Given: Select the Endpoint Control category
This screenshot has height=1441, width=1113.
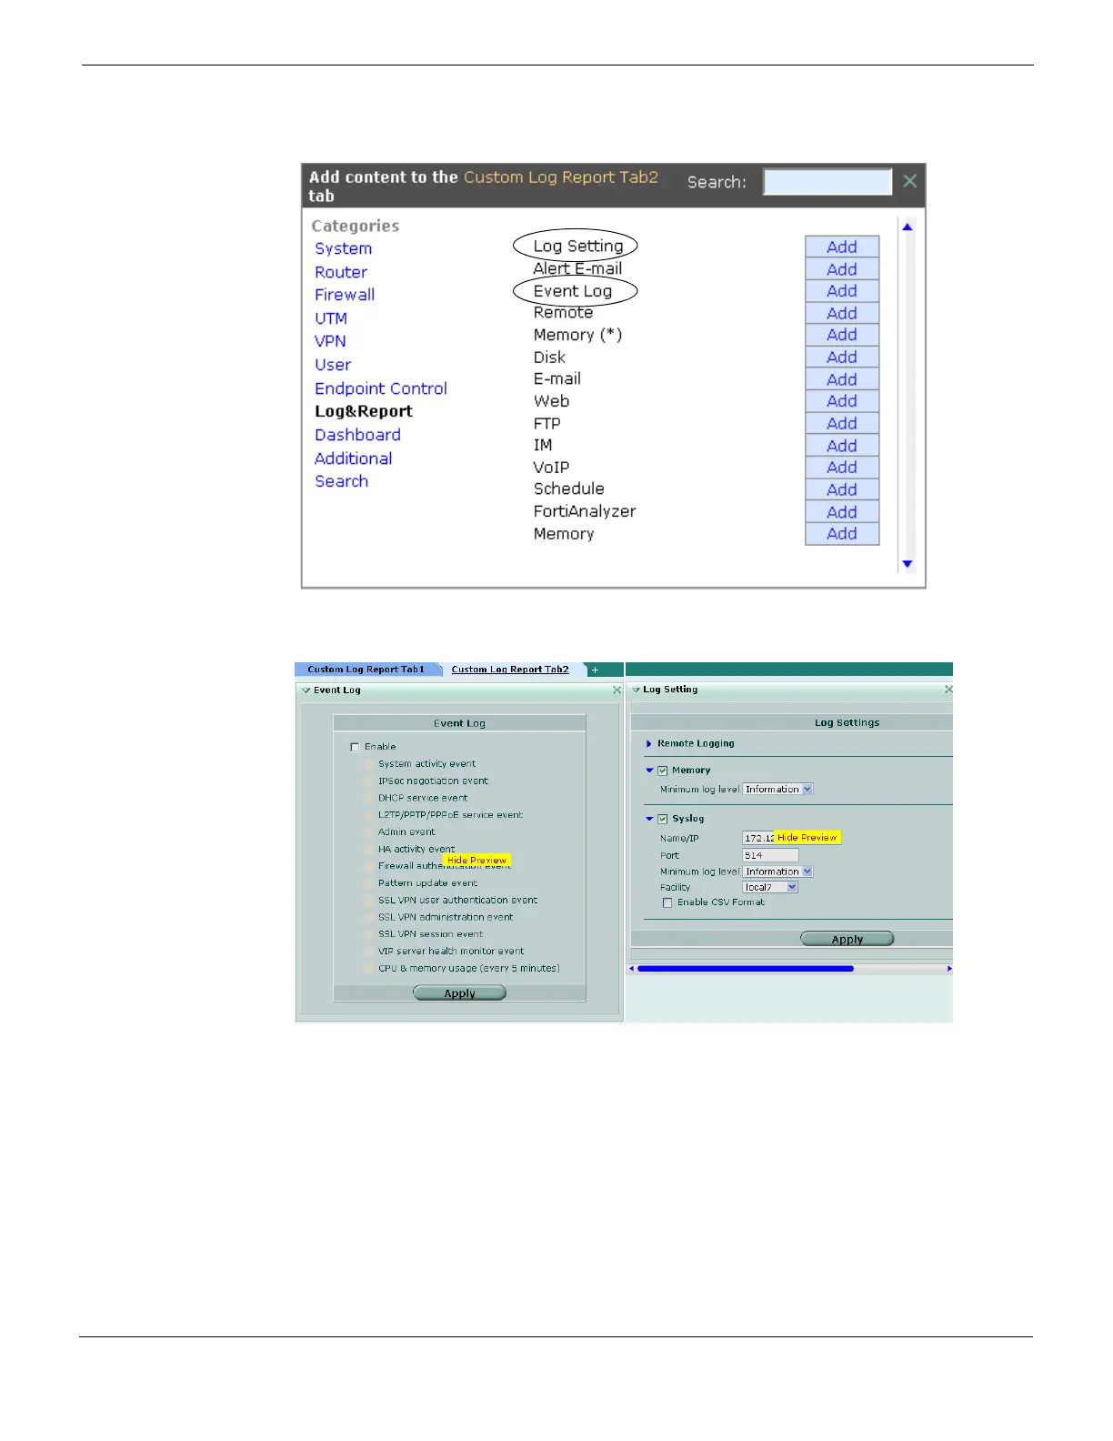Looking at the screenshot, I should (381, 388).
